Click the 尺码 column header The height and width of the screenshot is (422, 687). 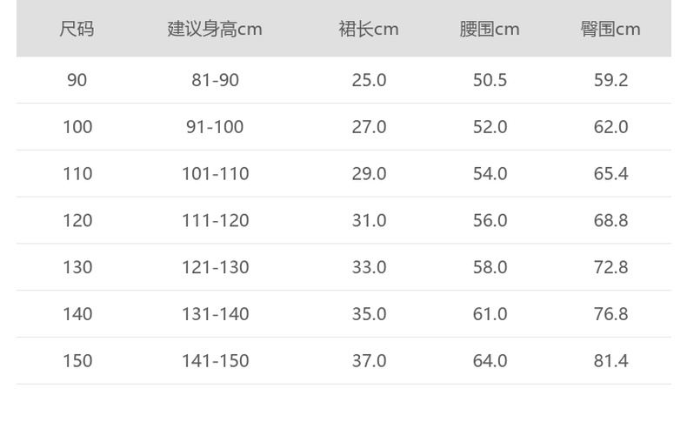coord(77,29)
